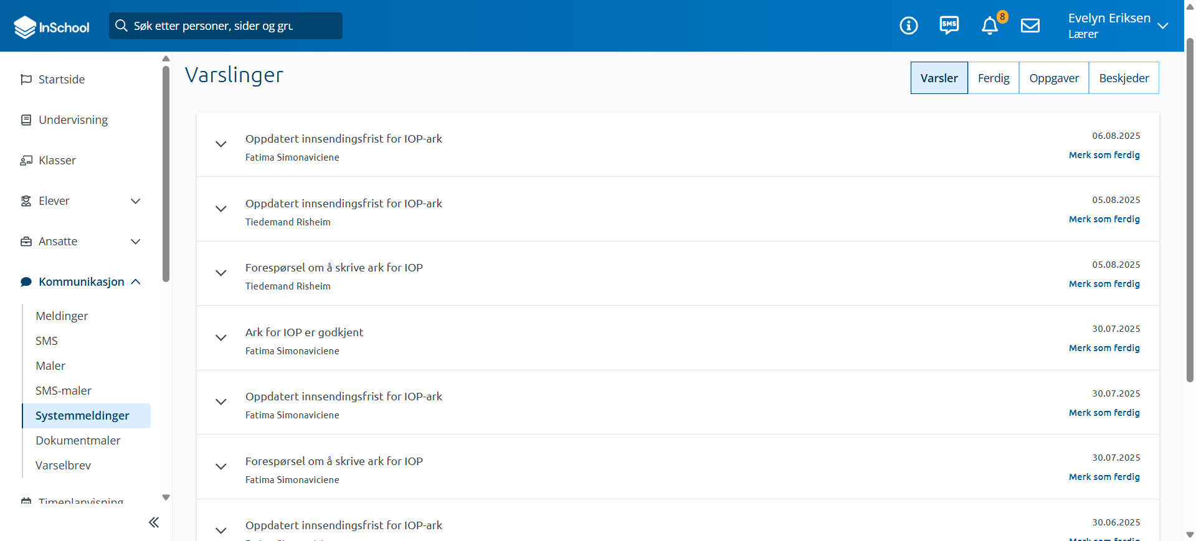Image resolution: width=1196 pixels, height=541 pixels.
Task: Click the page vertical scrollbar thumb
Action: click(1190, 210)
